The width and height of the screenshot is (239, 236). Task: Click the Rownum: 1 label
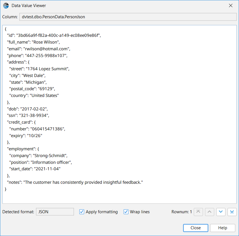182,212
